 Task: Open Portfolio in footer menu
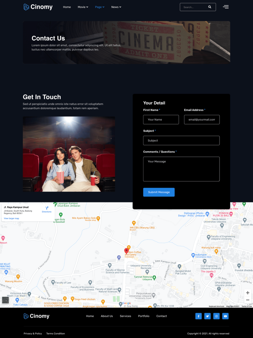coord(144,316)
